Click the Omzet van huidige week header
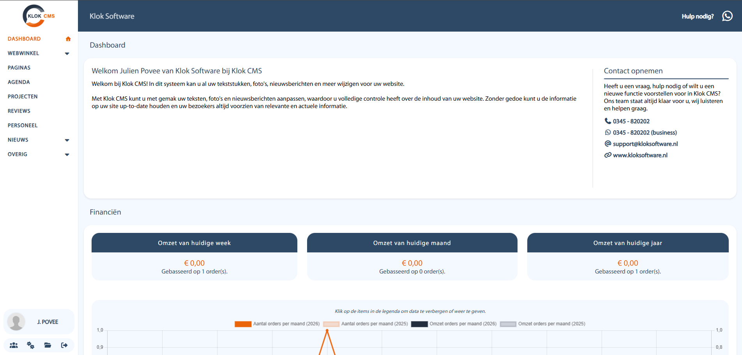Viewport: 742px width, 355px height. click(194, 243)
